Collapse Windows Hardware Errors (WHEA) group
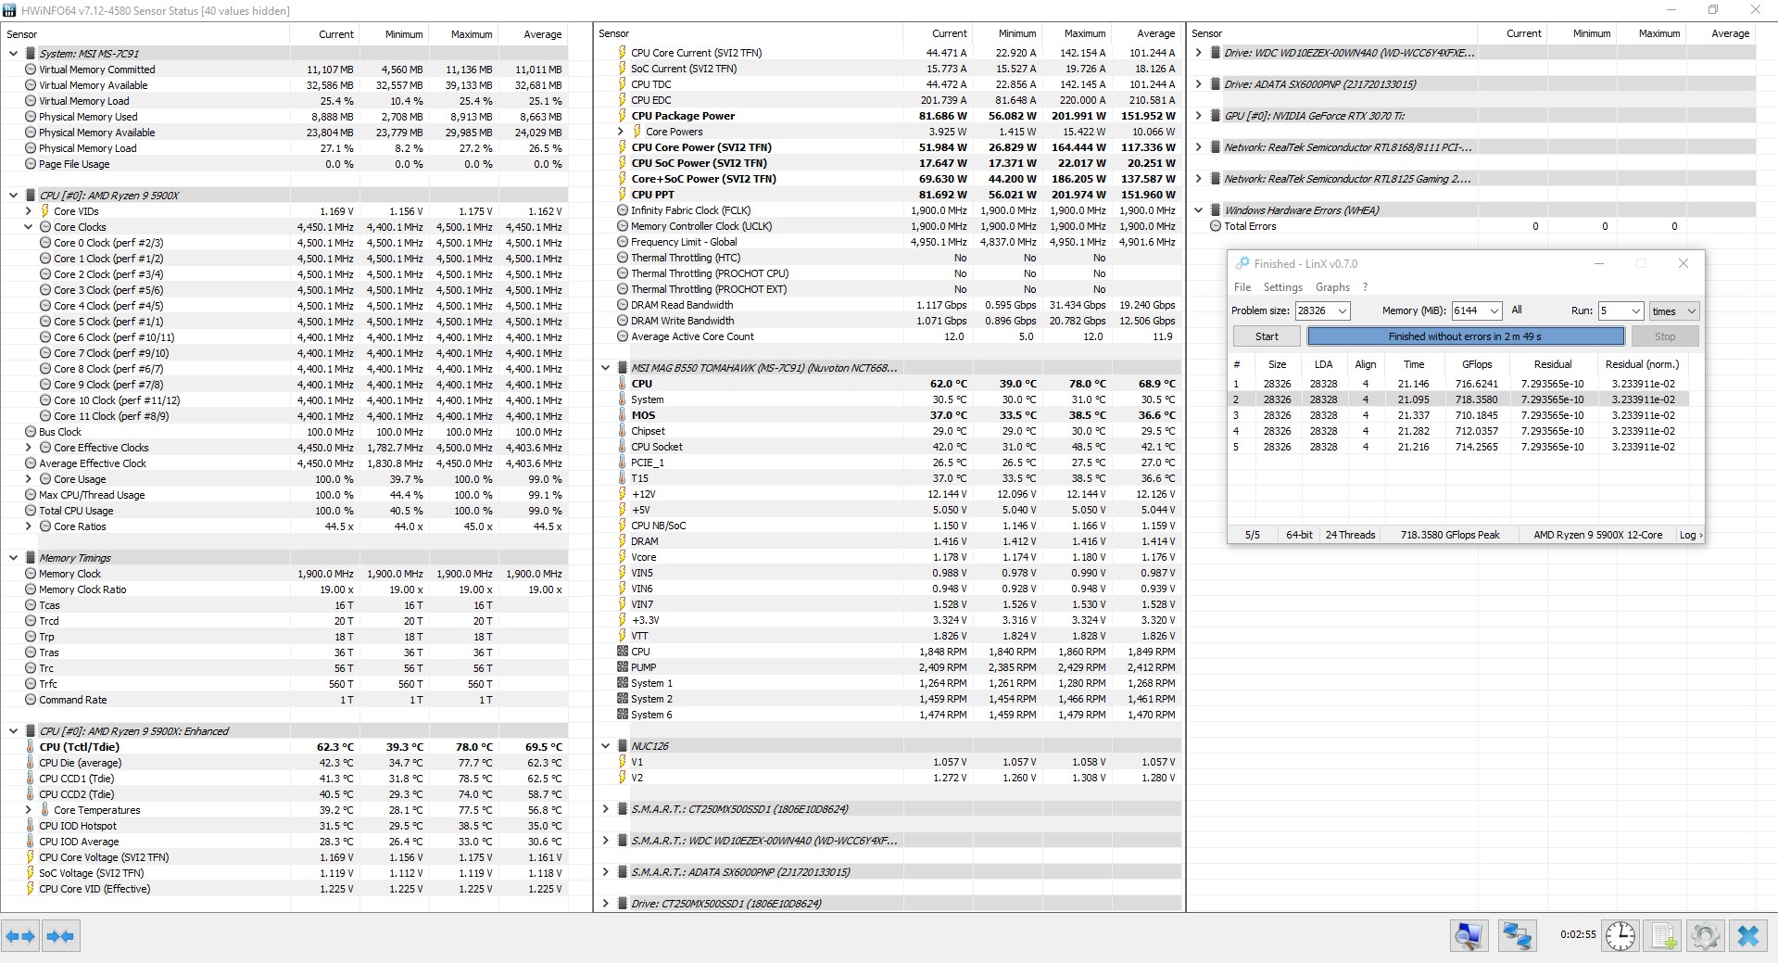The width and height of the screenshot is (1778, 963). click(1198, 210)
